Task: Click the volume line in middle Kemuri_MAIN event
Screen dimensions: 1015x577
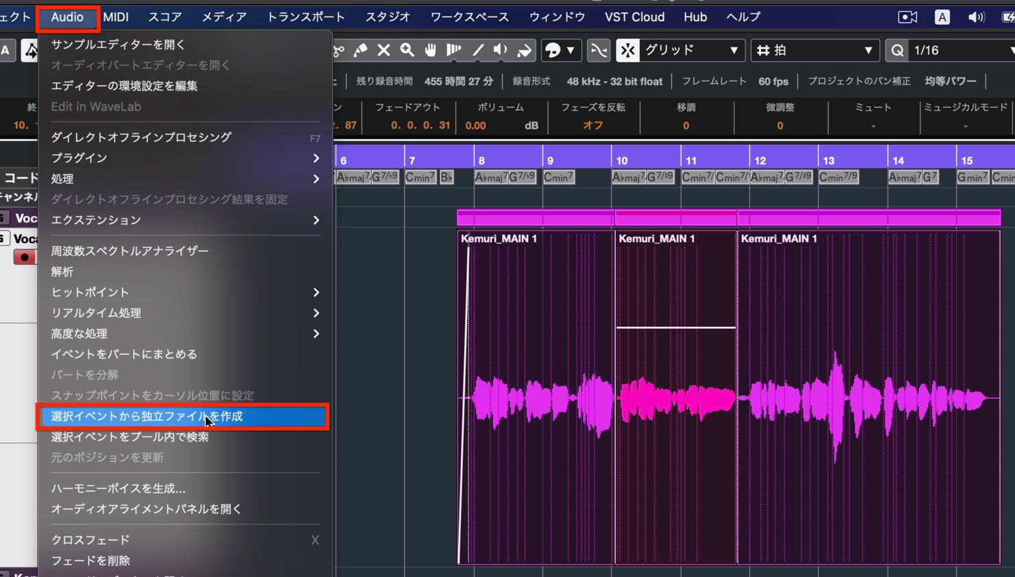Action: [676, 328]
